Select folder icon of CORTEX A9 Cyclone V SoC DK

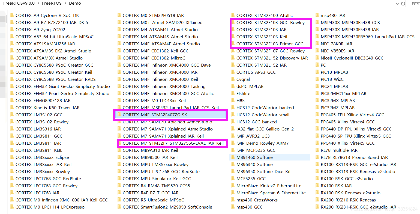(x=12, y=15)
